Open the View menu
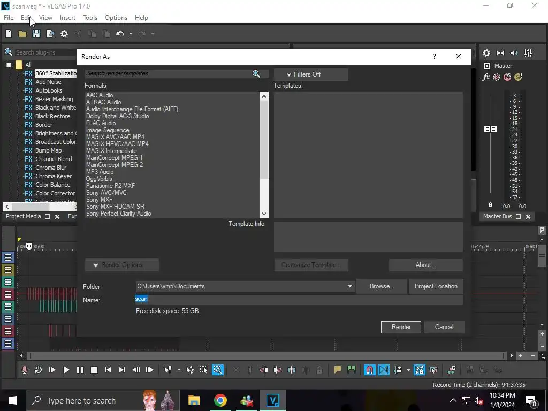This screenshot has height=411, width=548. tap(45, 18)
